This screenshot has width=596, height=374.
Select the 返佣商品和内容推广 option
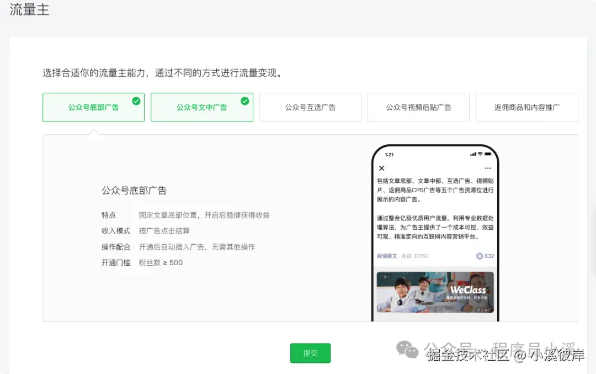(526, 107)
